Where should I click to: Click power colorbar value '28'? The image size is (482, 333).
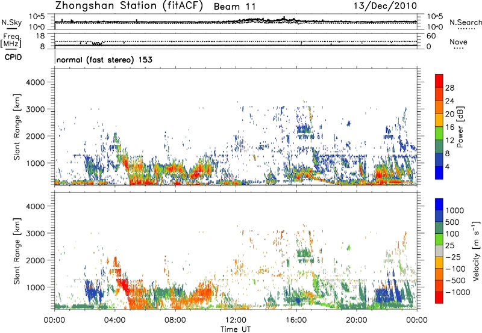pyautogui.click(x=449, y=88)
